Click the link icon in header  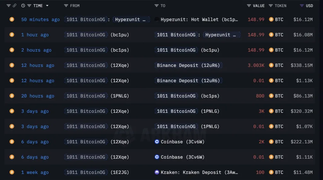[15, 6]
